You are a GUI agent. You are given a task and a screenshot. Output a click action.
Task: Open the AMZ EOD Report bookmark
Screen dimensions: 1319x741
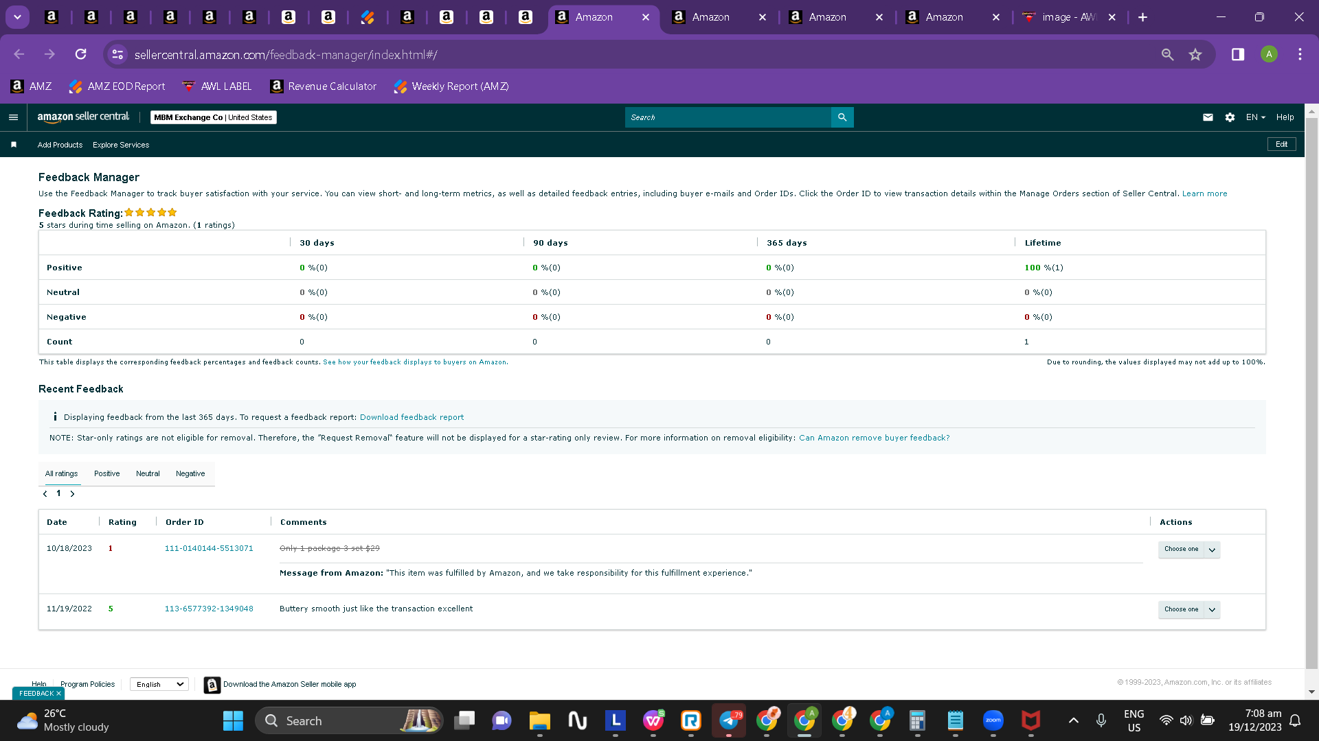(x=117, y=86)
